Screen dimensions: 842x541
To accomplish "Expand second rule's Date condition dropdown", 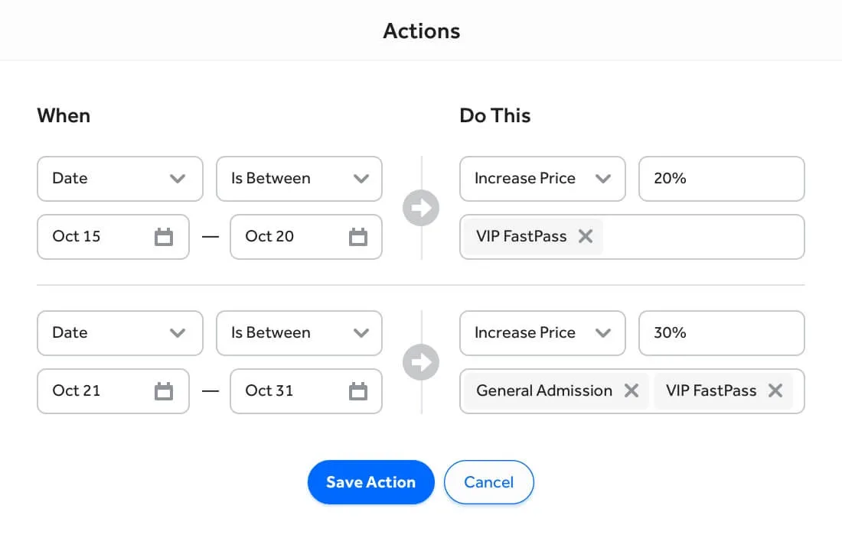I will click(x=119, y=333).
